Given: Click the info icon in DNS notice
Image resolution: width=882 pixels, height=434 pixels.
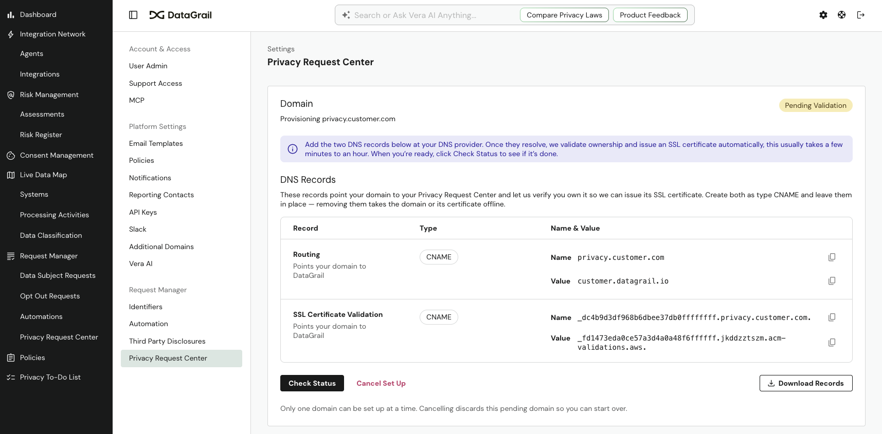Looking at the screenshot, I should (x=293, y=149).
